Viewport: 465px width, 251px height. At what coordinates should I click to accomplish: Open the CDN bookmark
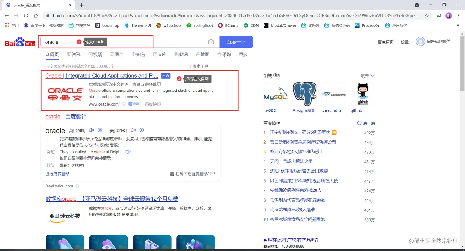click(251, 25)
